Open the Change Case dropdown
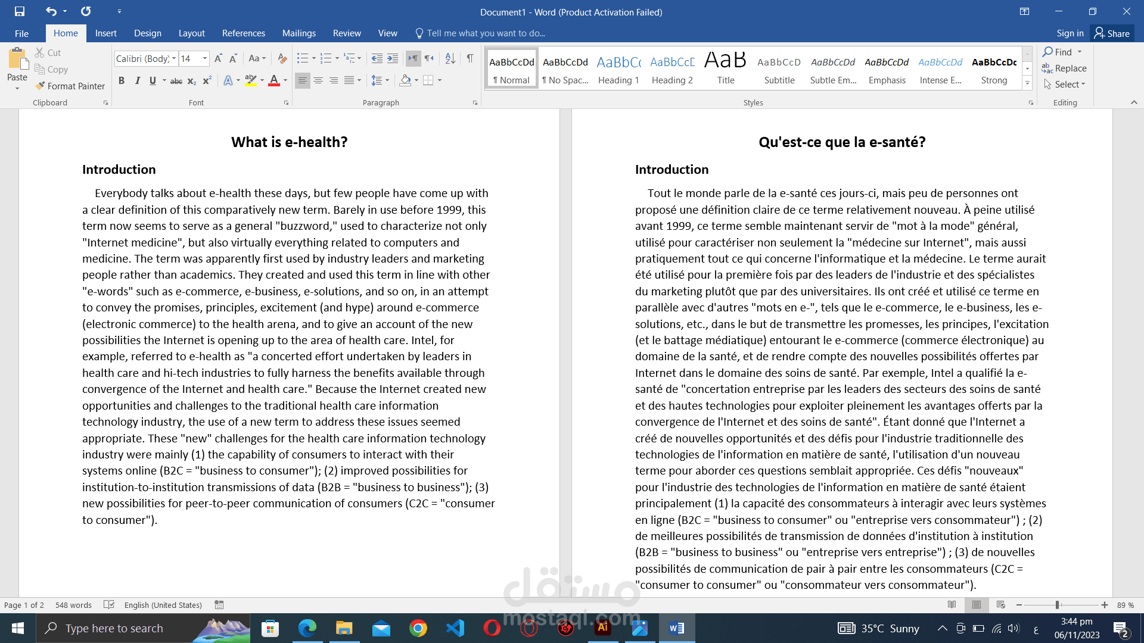 pos(257,58)
